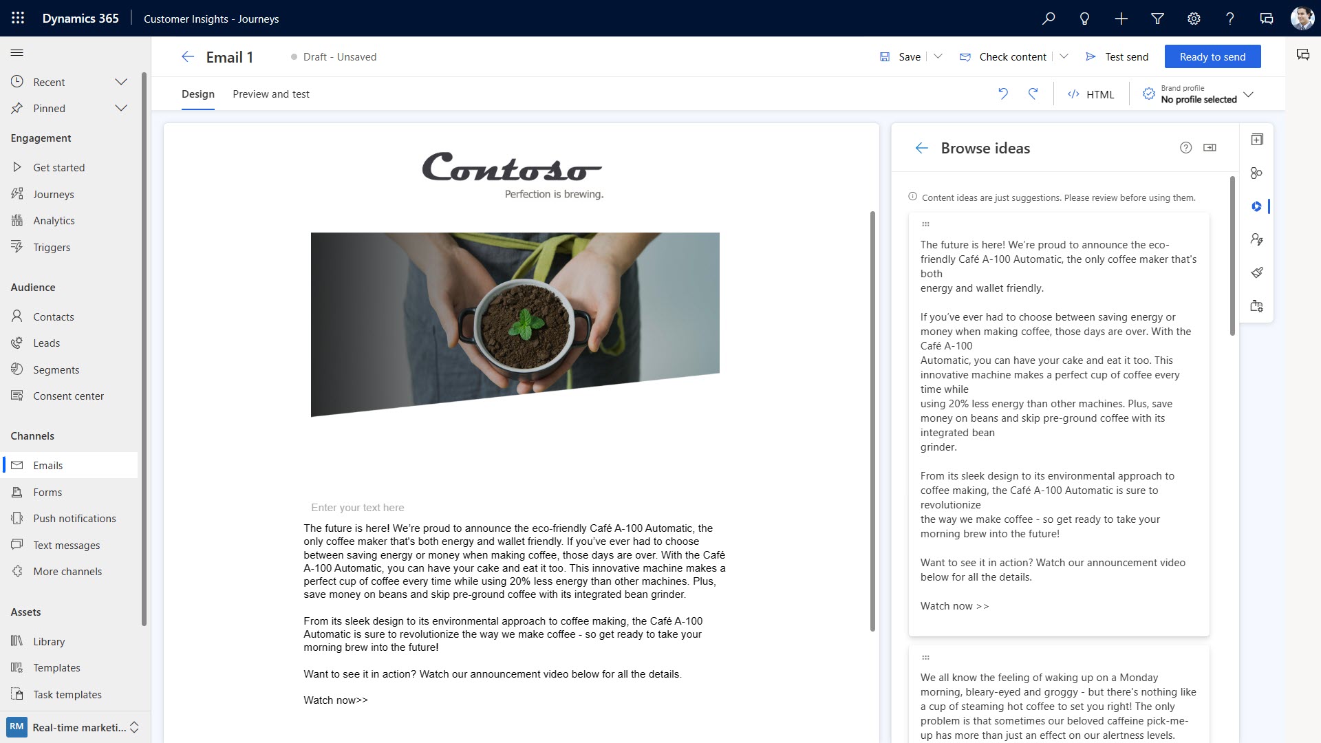The height and width of the screenshot is (743, 1321).
Task: Expand the Check content dropdown arrow
Action: pos(1065,56)
